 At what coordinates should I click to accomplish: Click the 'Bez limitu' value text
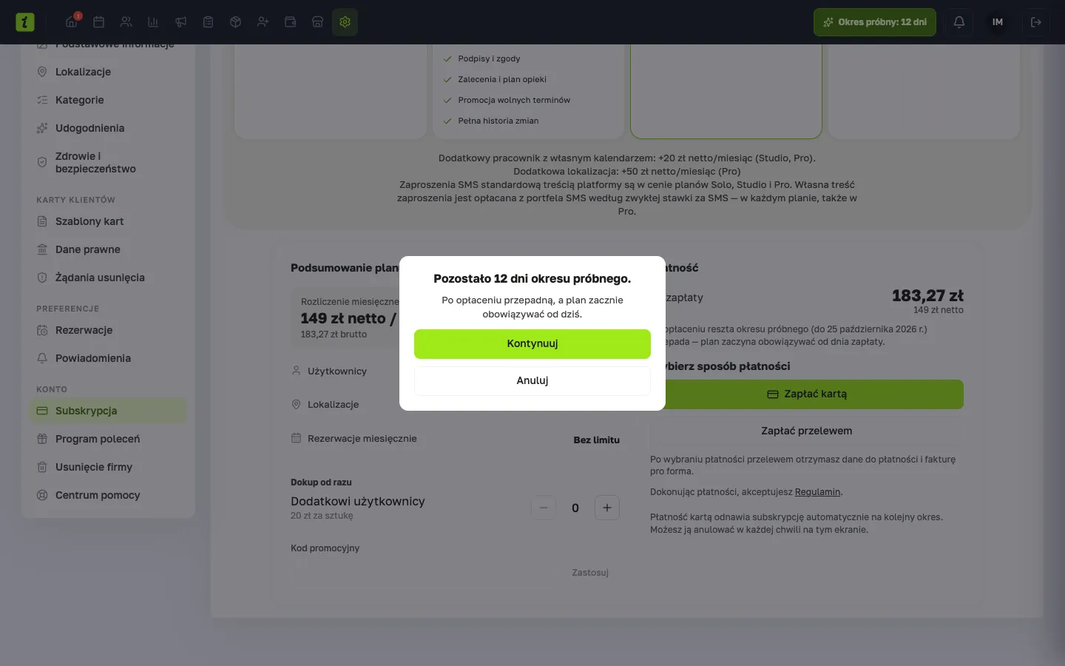pos(596,440)
